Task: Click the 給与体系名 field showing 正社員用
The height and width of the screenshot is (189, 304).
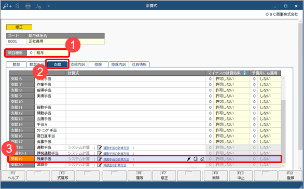Action: tap(65, 42)
